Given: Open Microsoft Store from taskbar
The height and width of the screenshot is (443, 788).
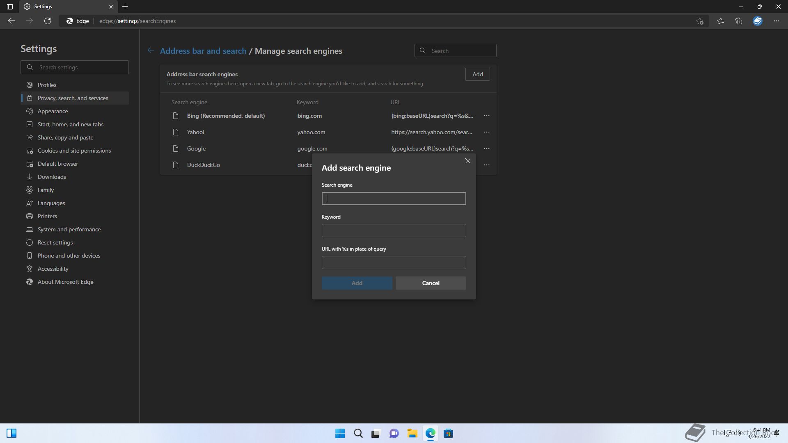Looking at the screenshot, I should coord(448,433).
